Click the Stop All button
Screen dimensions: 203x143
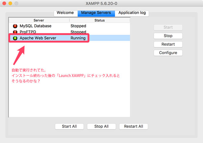(x=101, y=126)
